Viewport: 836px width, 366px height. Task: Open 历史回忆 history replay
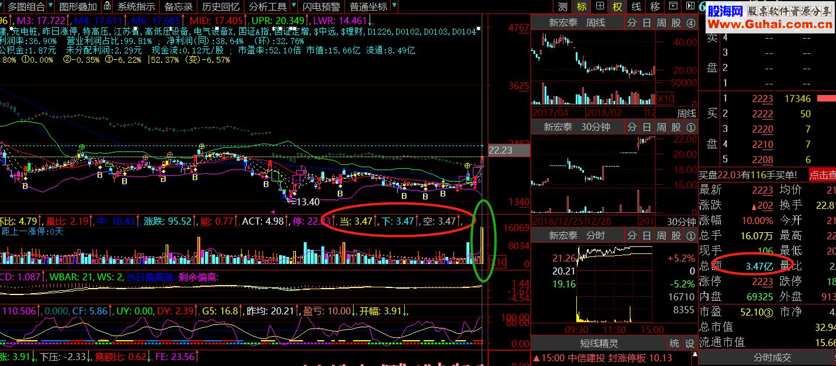pyautogui.click(x=220, y=6)
